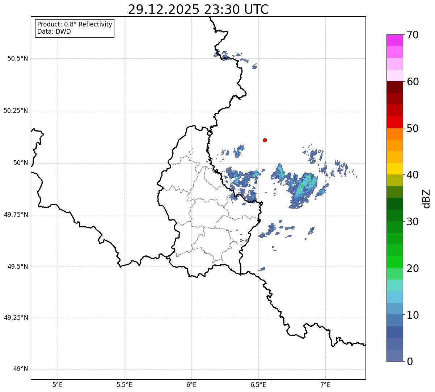Click the 6.5°E longitude tick label

point(258,384)
